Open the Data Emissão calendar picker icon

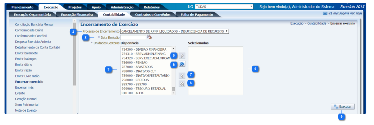point(149,37)
